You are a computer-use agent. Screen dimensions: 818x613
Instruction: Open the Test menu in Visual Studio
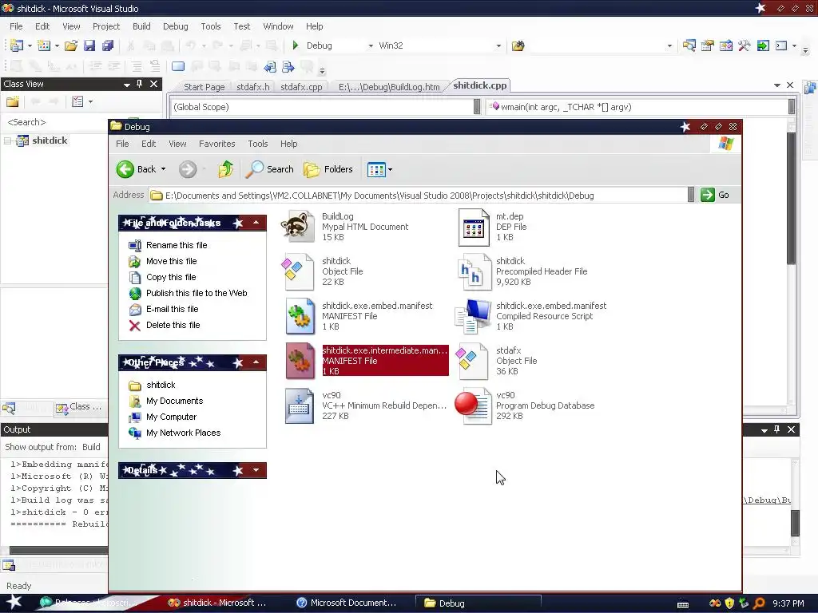(x=241, y=26)
